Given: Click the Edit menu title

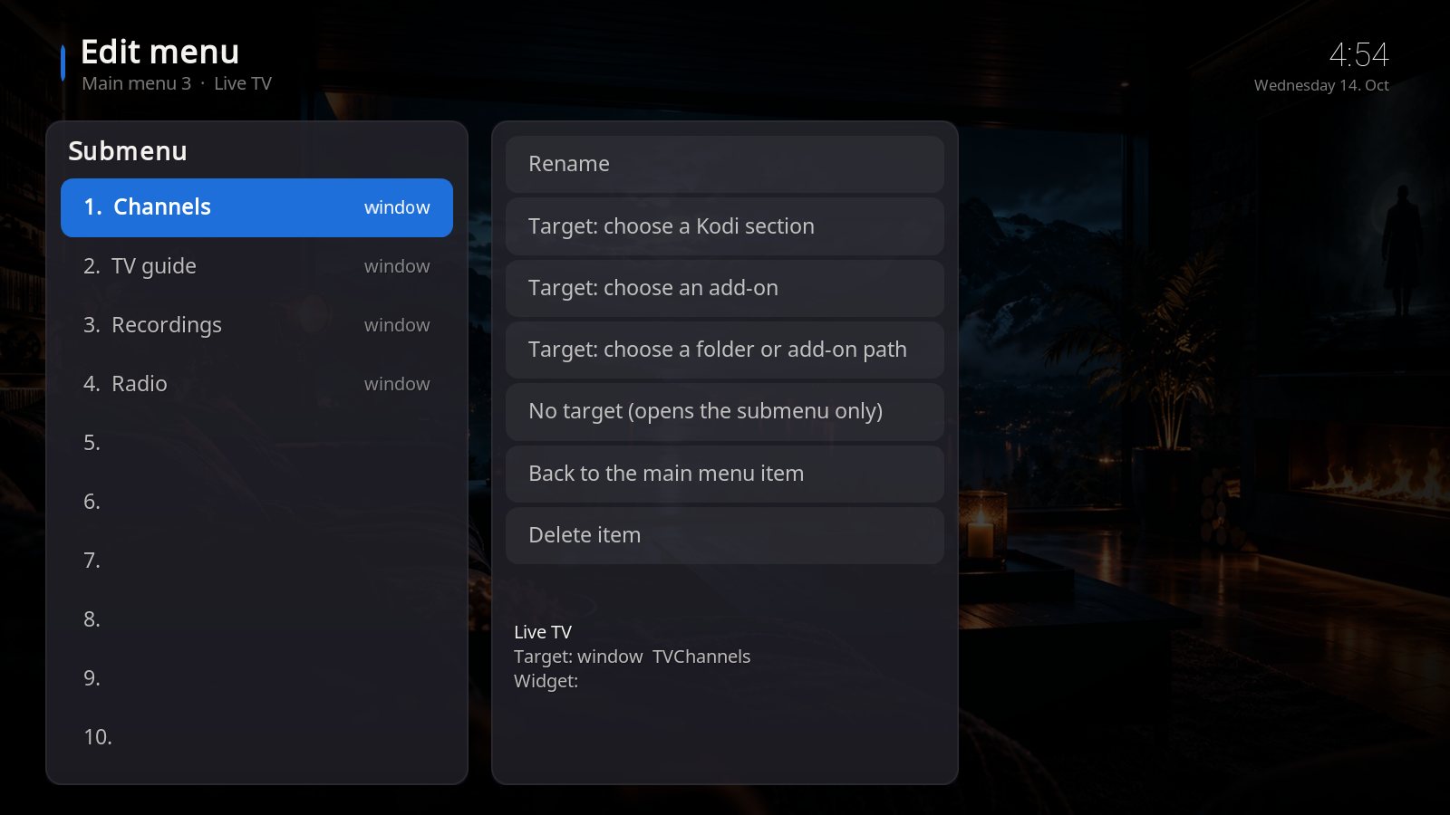Looking at the screenshot, I should pyautogui.click(x=160, y=53).
